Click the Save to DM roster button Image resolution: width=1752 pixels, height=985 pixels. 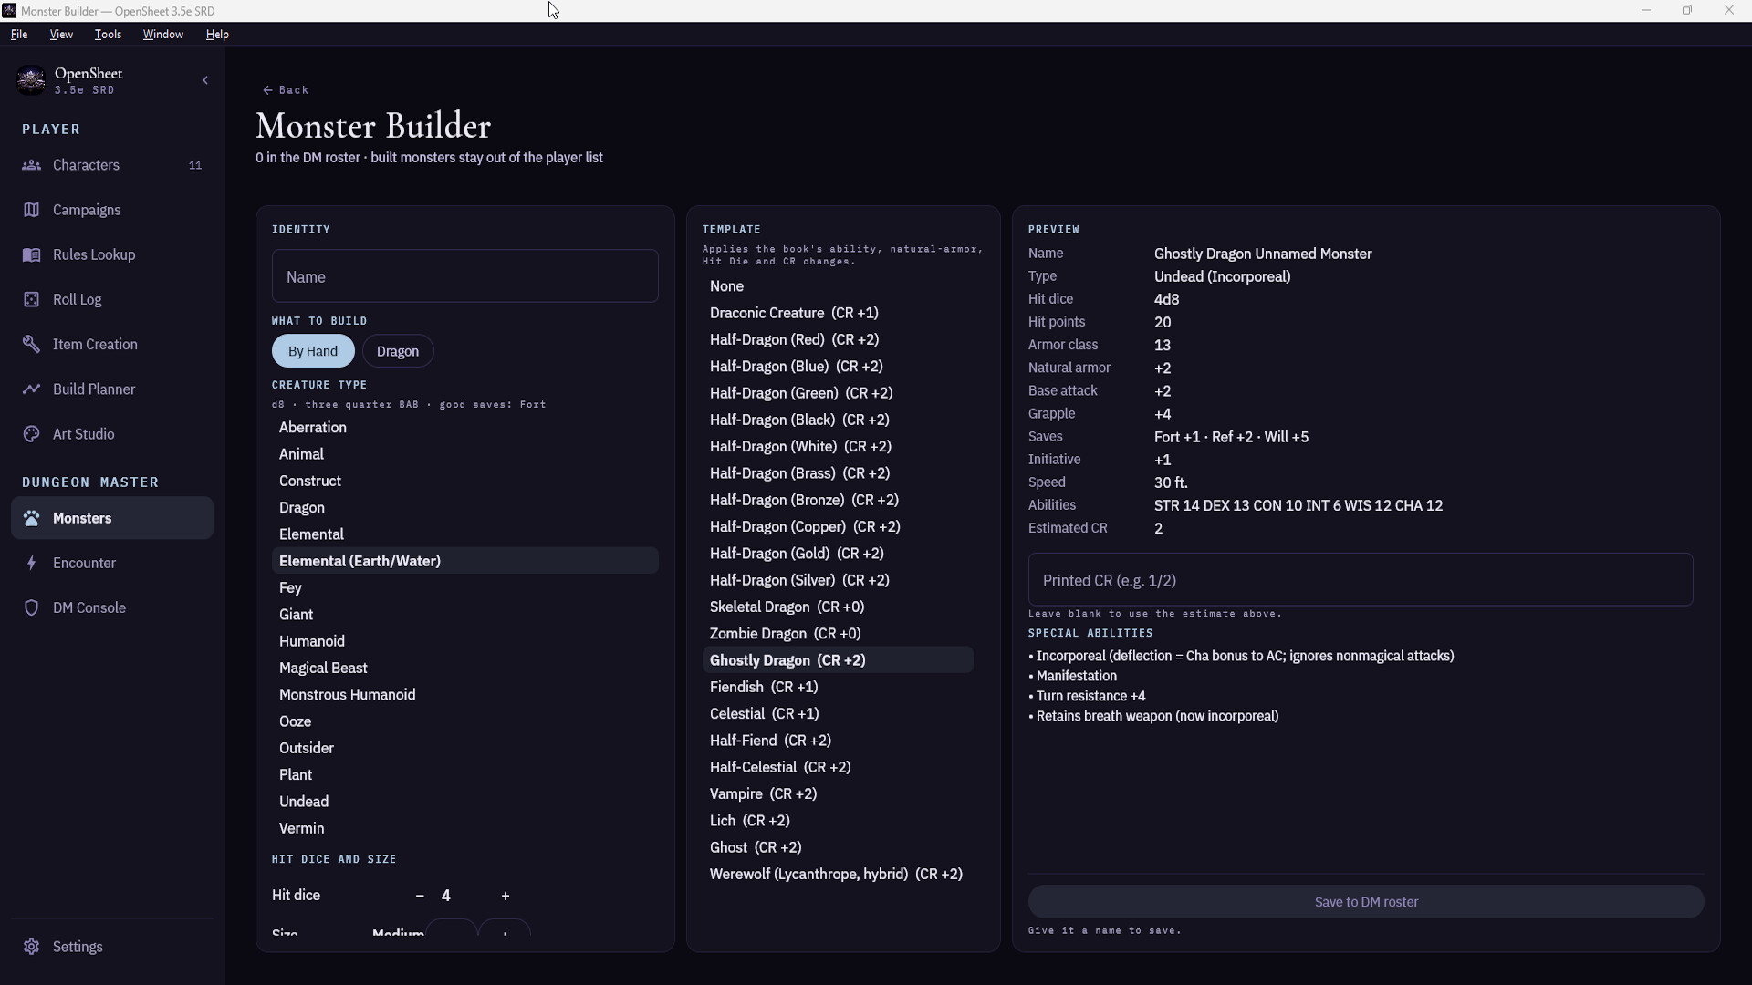1366,902
